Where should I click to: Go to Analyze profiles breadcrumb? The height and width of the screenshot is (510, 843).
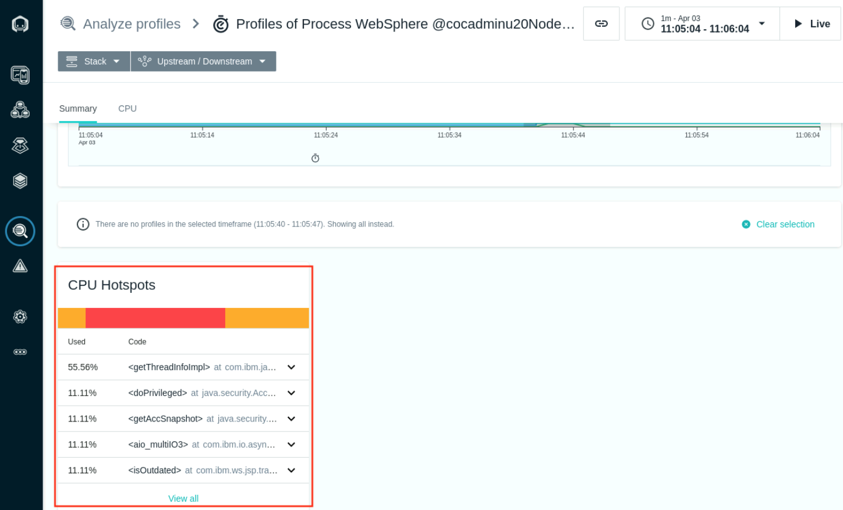(x=132, y=24)
